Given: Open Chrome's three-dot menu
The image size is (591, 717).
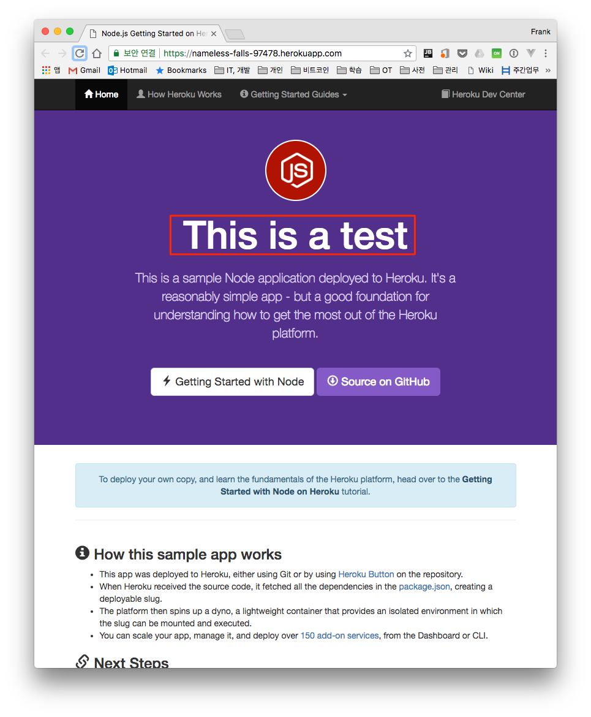Looking at the screenshot, I should pos(546,53).
